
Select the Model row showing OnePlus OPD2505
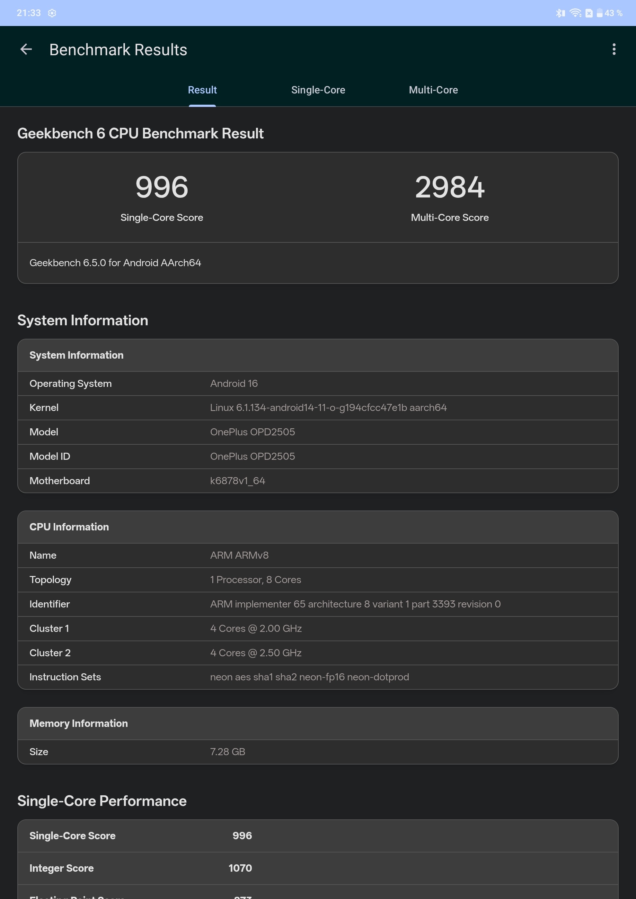click(x=317, y=432)
